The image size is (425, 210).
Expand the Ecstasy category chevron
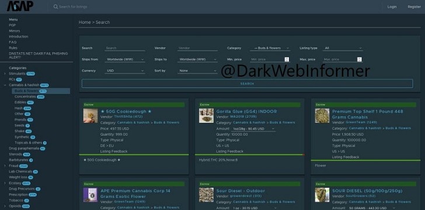click(5, 183)
